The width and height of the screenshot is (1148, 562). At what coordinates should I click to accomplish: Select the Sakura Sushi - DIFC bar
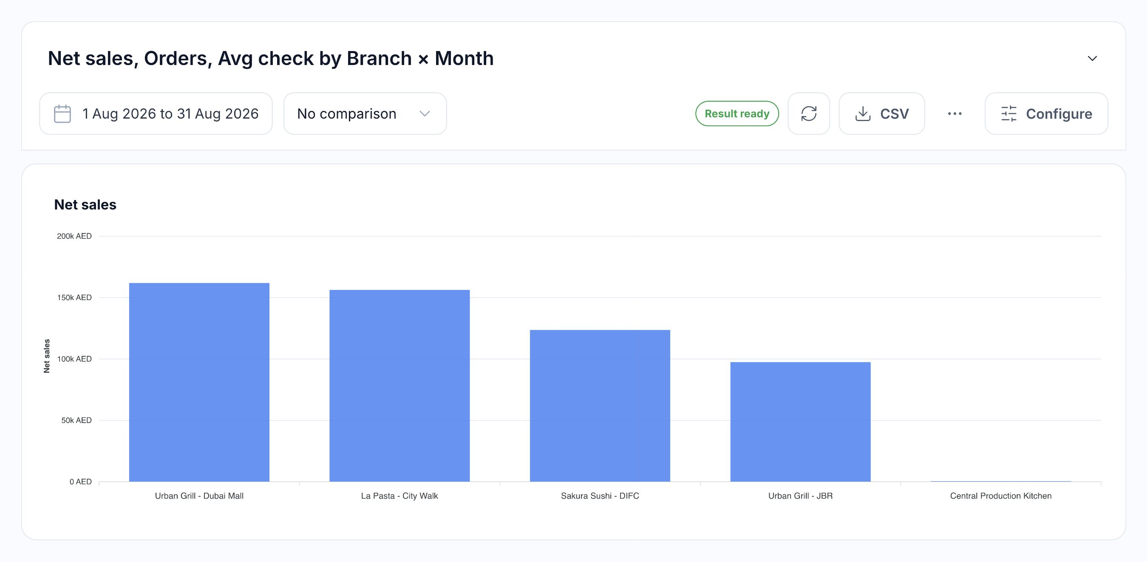[600, 406]
